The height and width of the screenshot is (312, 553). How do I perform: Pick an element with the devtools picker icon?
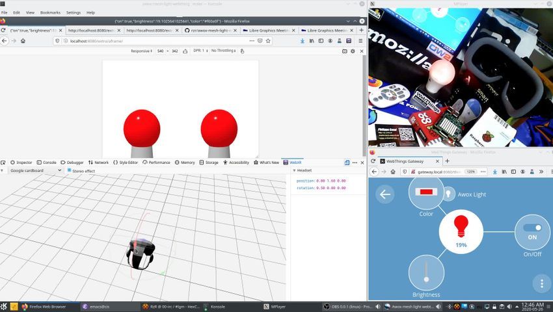3,162
